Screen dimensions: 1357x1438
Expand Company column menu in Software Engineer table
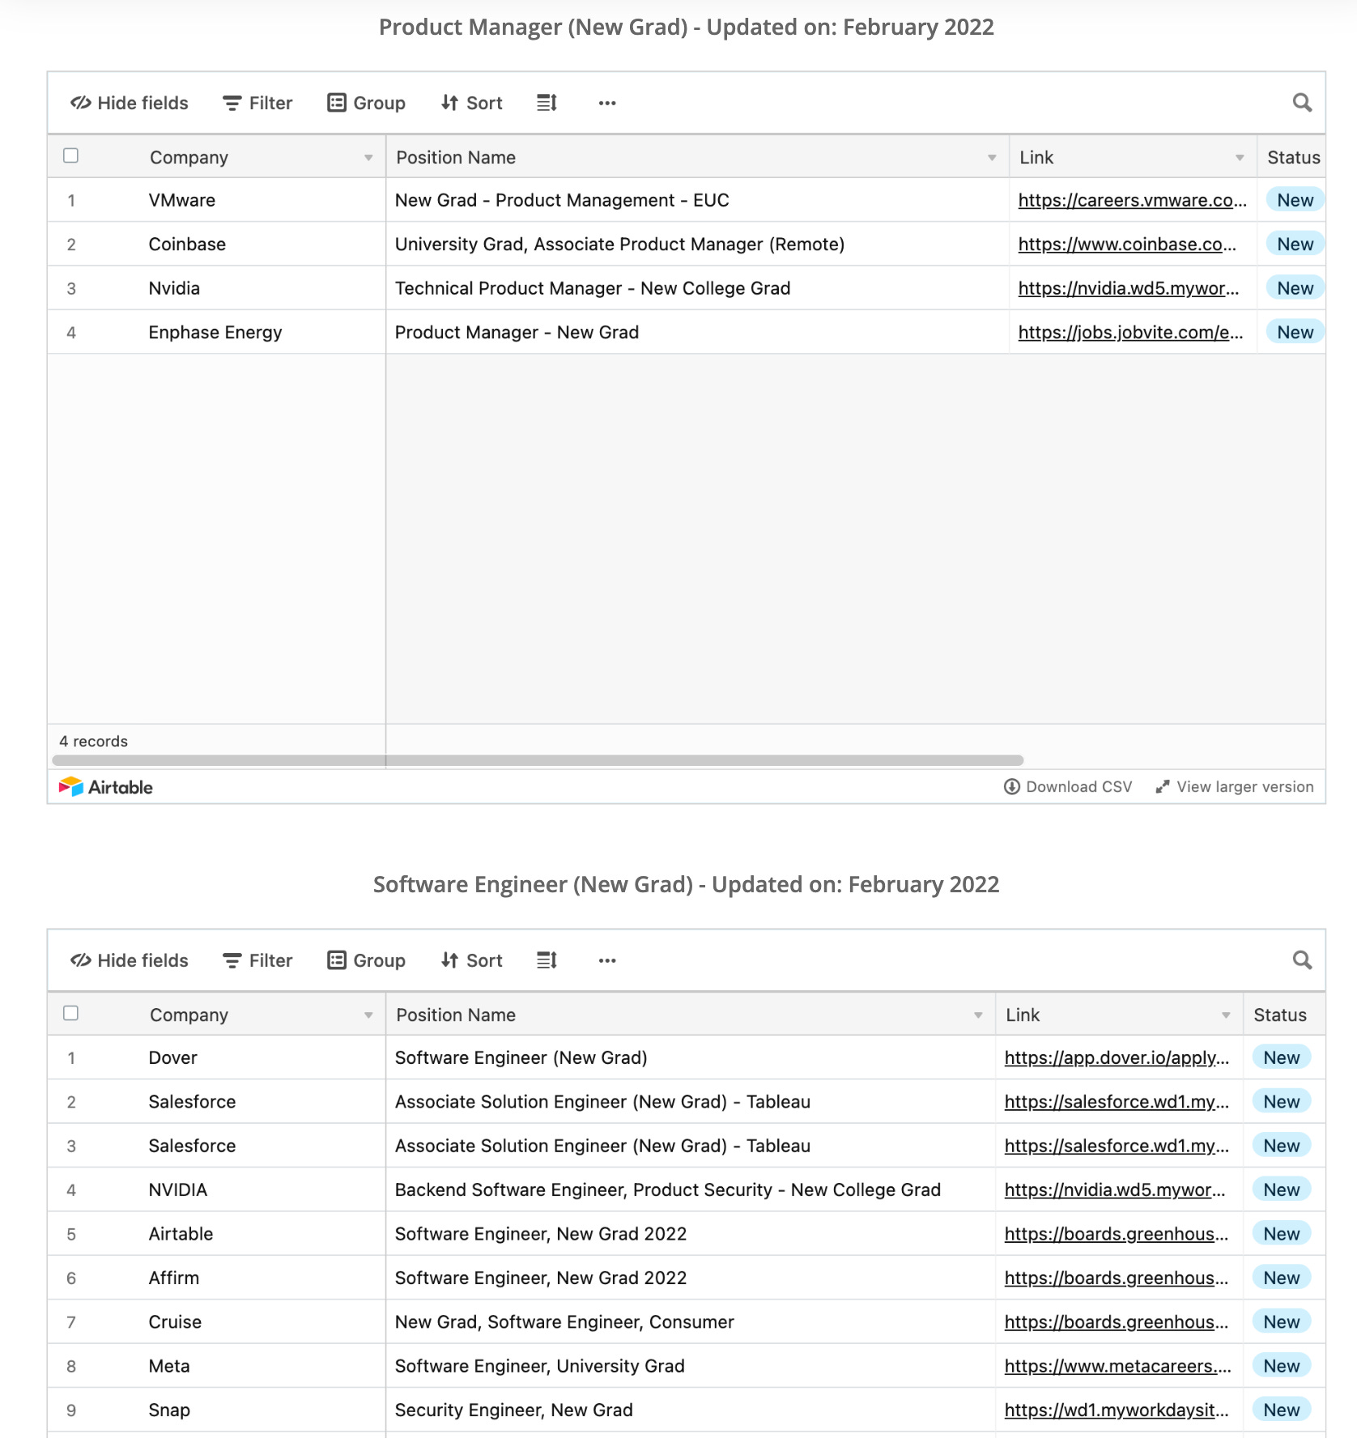click(368, 1015)
